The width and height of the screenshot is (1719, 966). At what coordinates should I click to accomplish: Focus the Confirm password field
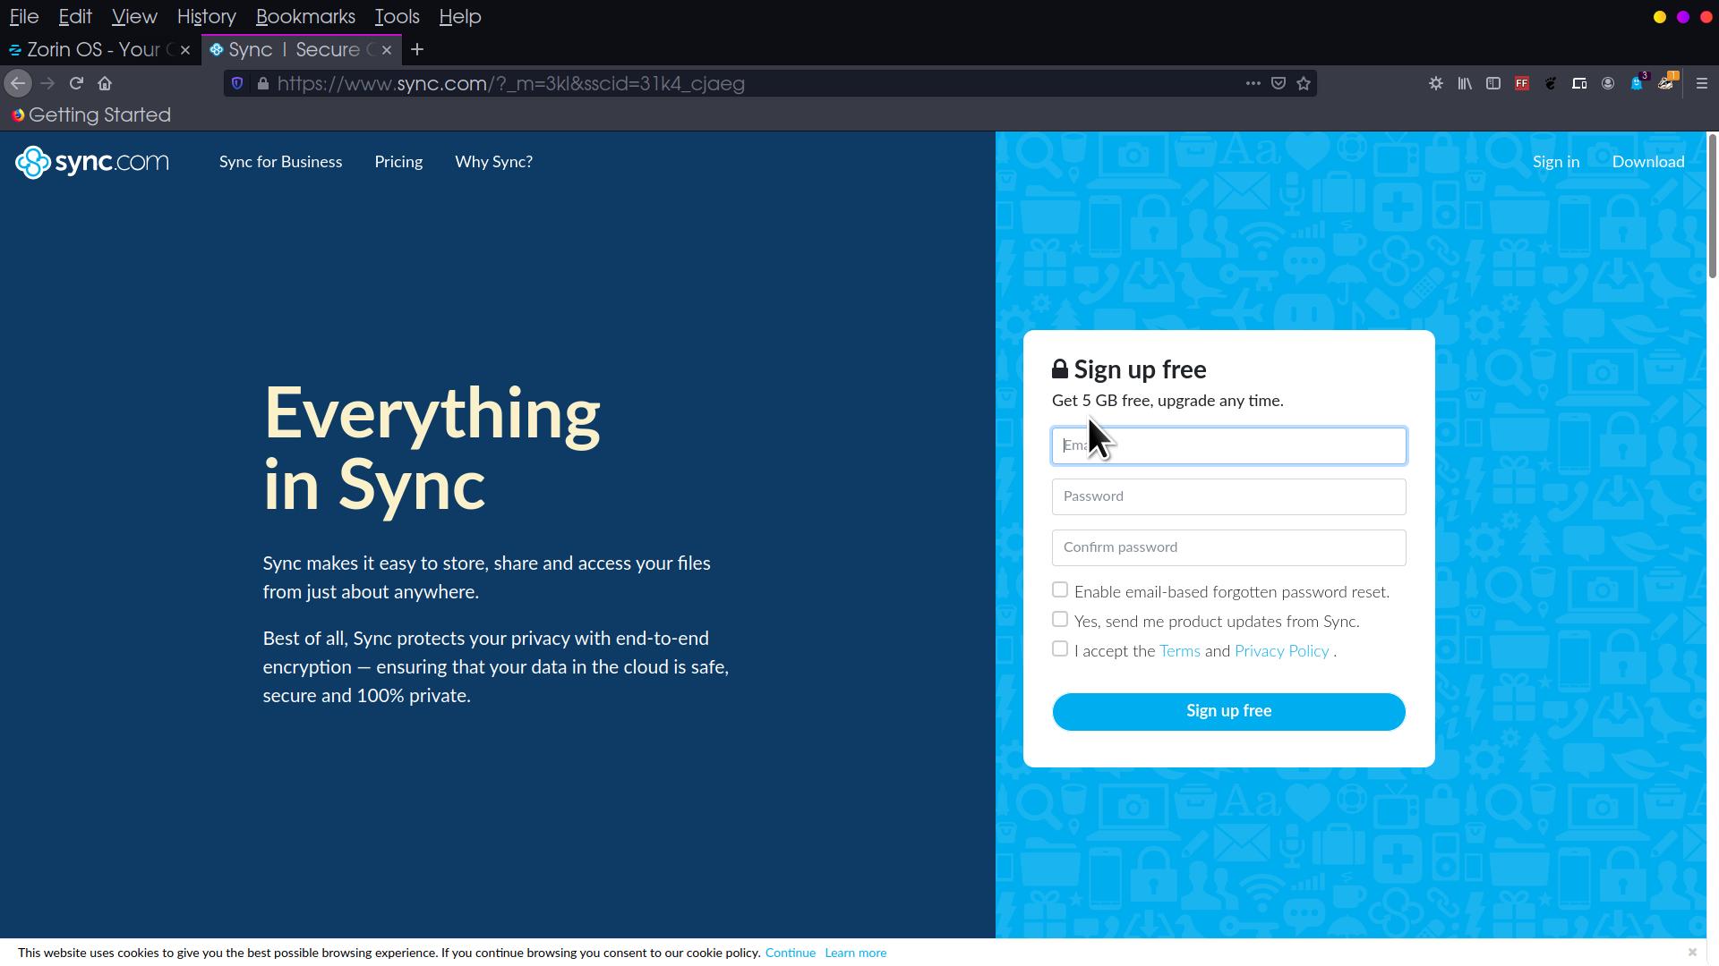1228,547
